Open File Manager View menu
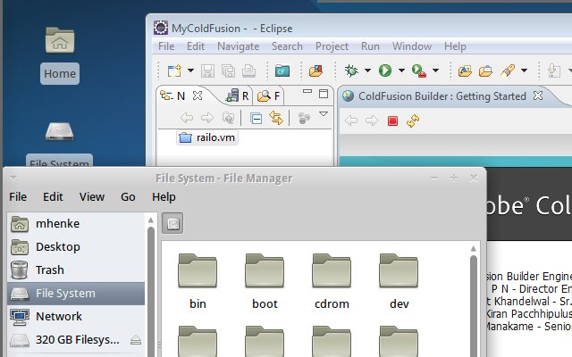Screen dimensions: 572x357 point(92,196)
